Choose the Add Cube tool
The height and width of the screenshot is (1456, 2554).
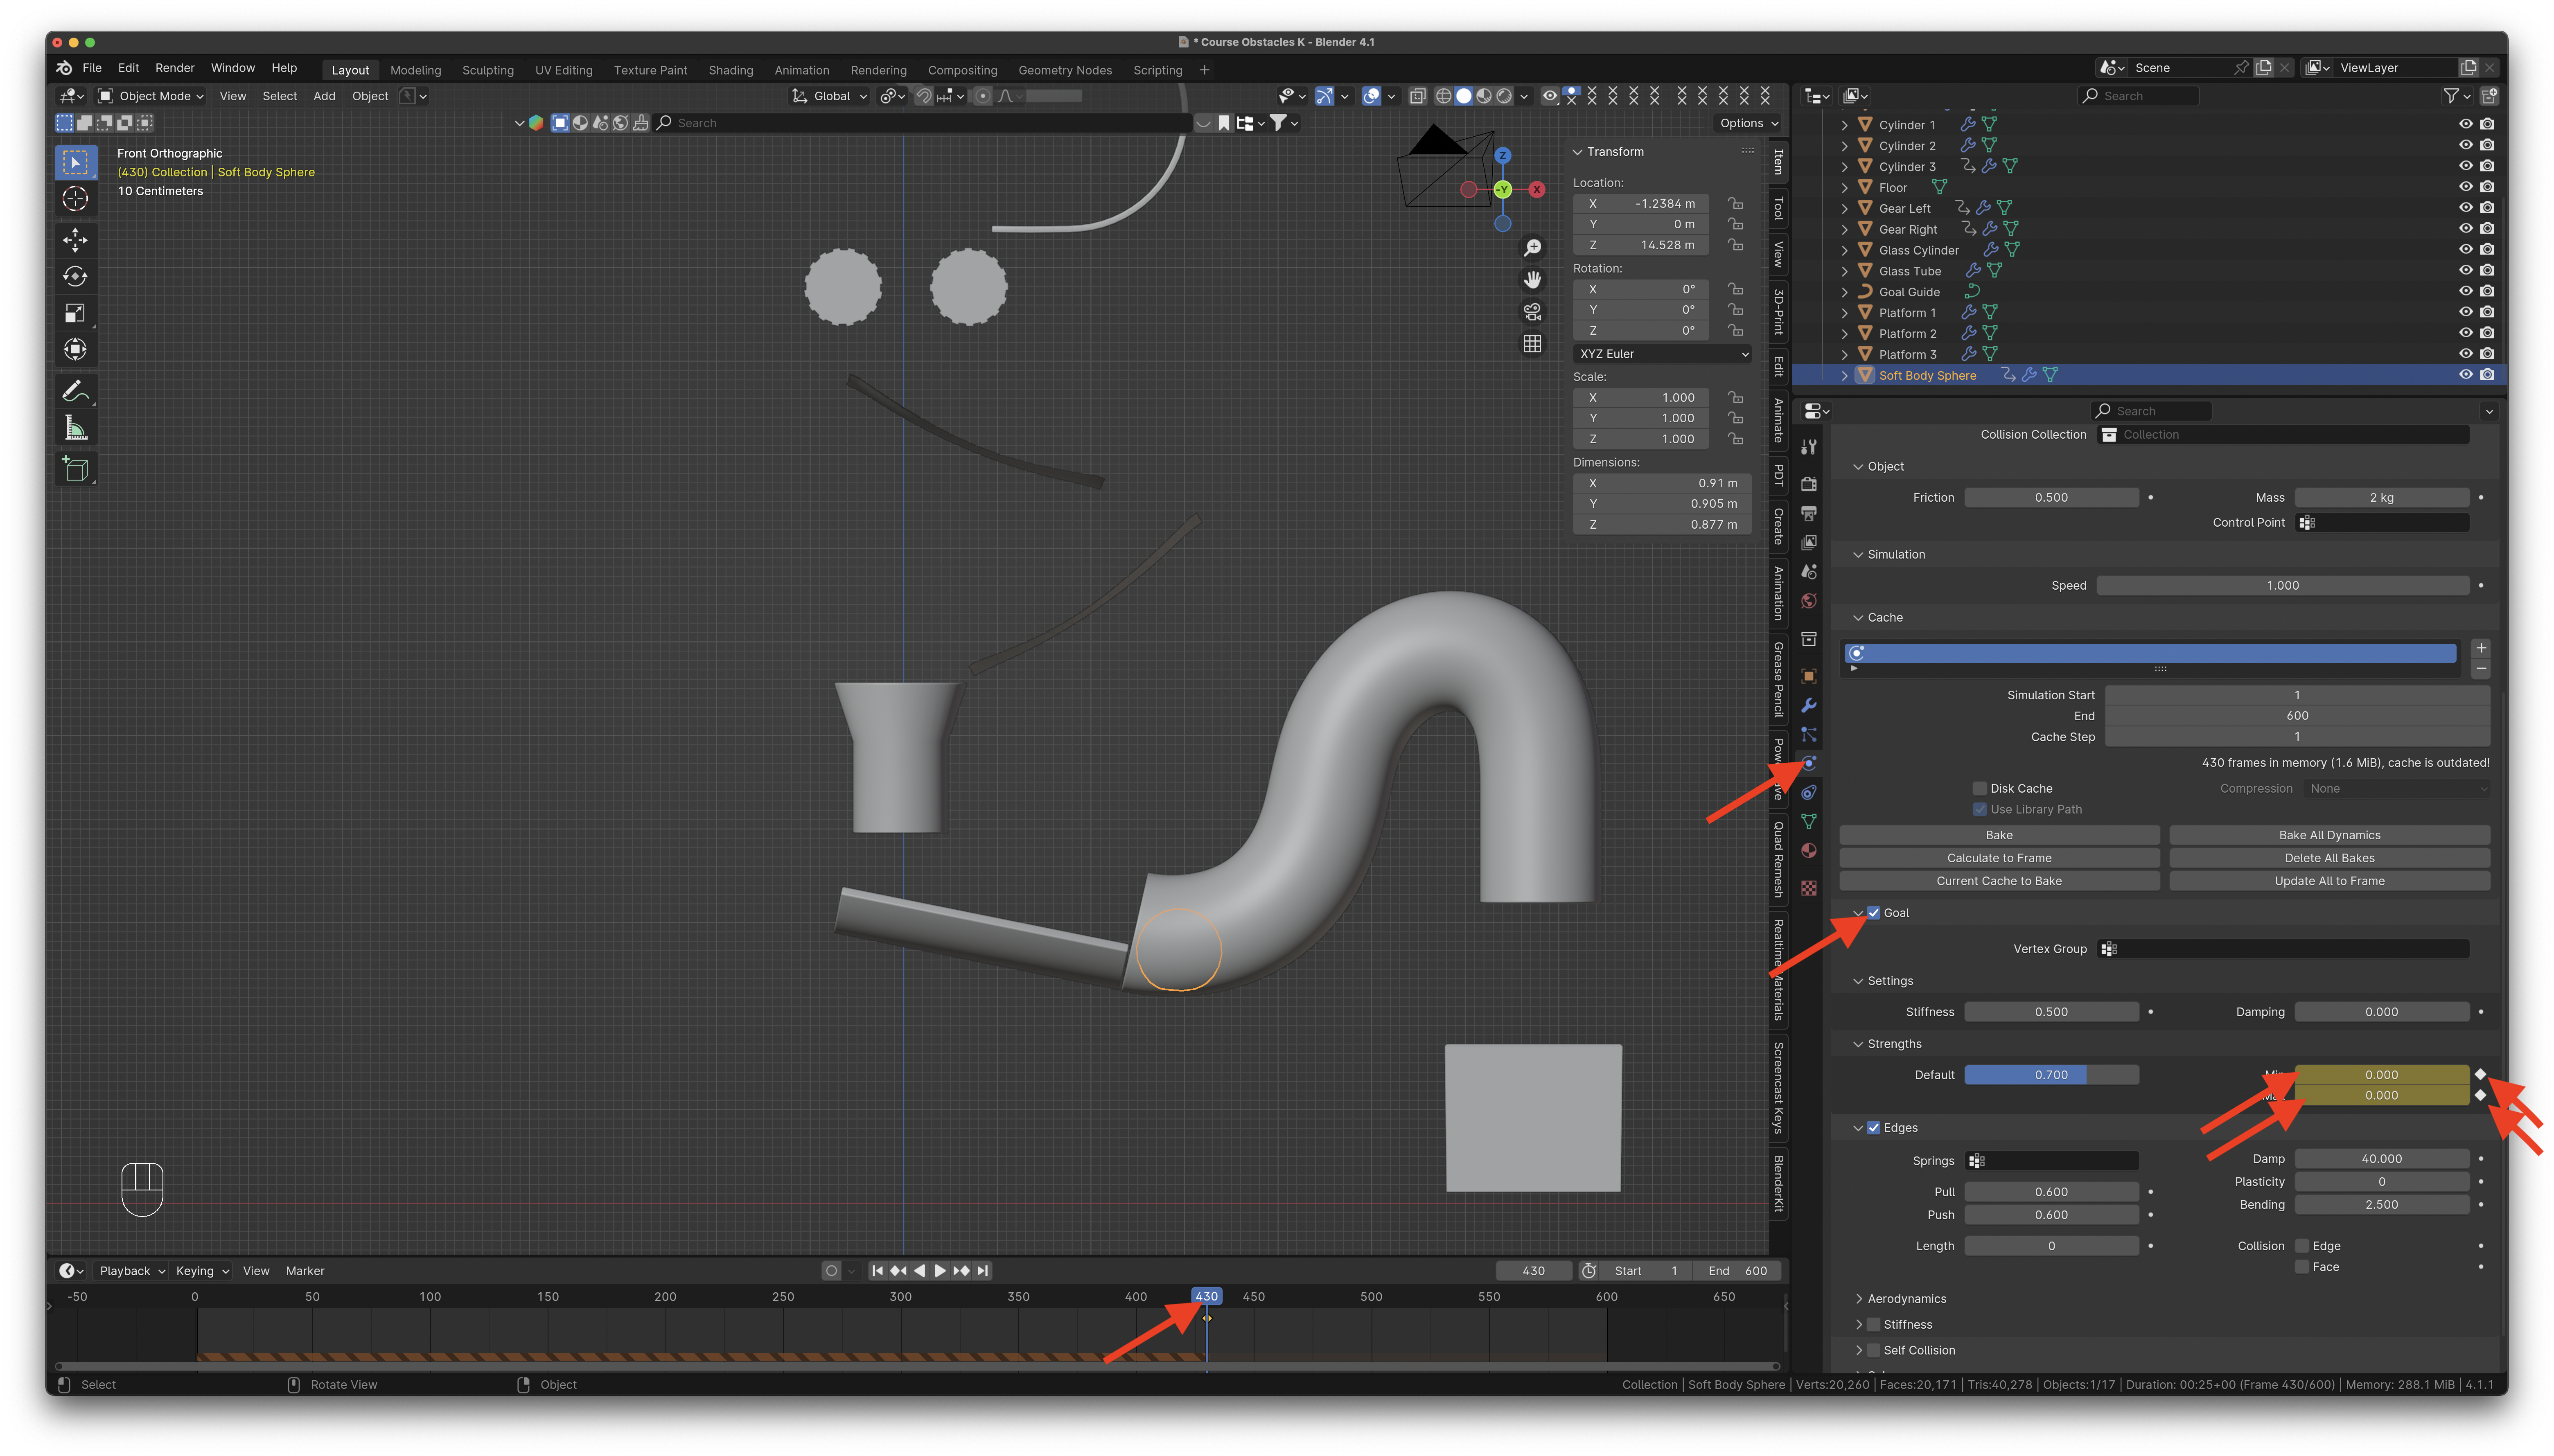pos(75,469)
